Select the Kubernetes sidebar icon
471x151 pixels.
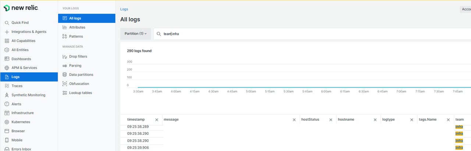tap(7, 122)
